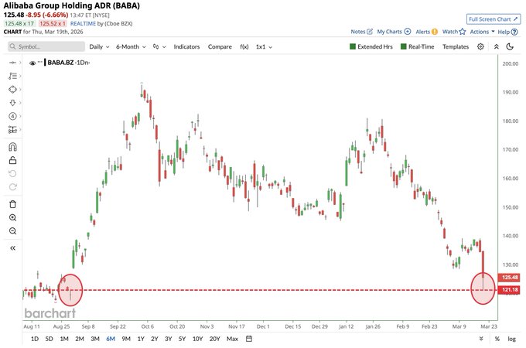526x348 pixels.
Task: Toggle percent scale mode
Action: [497, 339]
